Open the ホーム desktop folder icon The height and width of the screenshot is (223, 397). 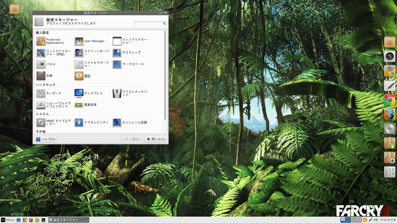coord(15,12)
